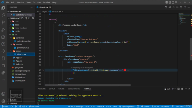Open the Extensions view
Viewport: 192px width, 108px height.
coord(3,37)
